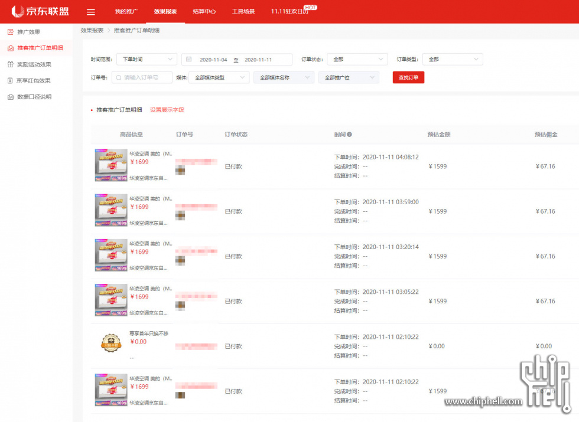The width and height of the screenshot is (579, 422).
Task: Go to 我的推广 tab
Action: (126, 11)
